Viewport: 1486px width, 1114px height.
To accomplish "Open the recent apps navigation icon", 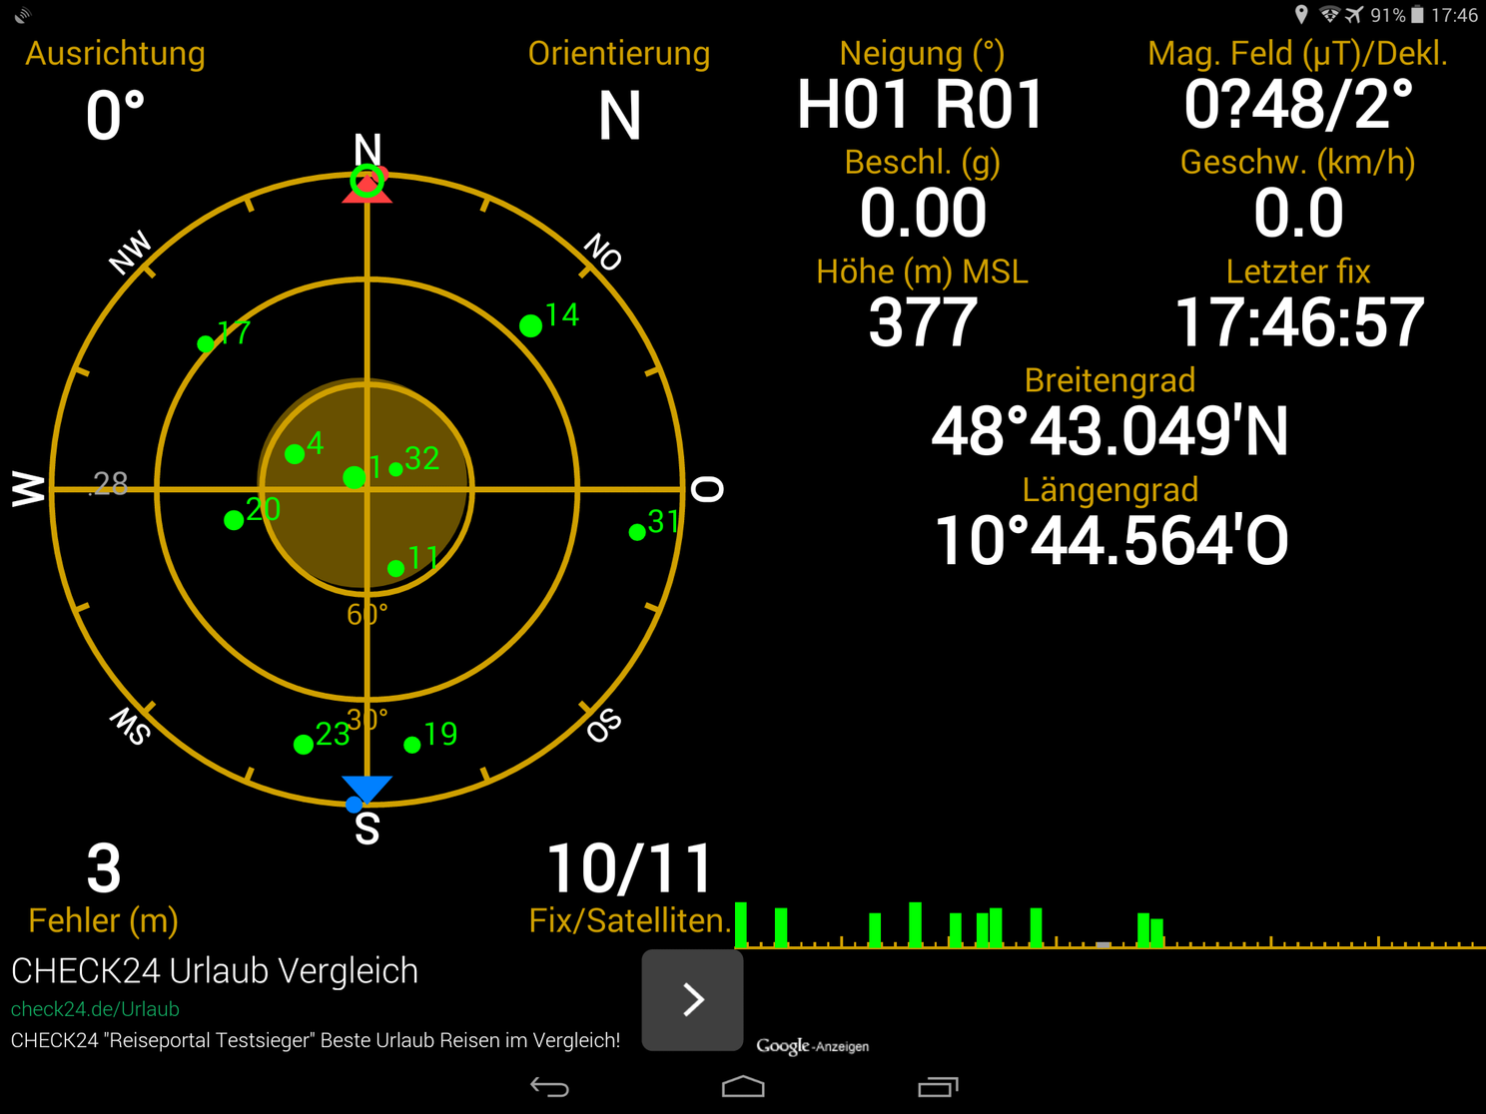I will click(x=938, y=1087).
